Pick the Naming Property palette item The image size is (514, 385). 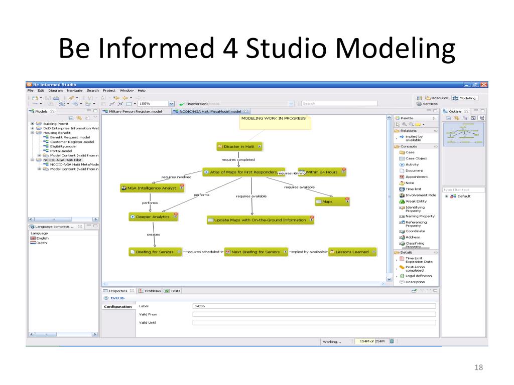pyautogui.click(x=417, y=217)
